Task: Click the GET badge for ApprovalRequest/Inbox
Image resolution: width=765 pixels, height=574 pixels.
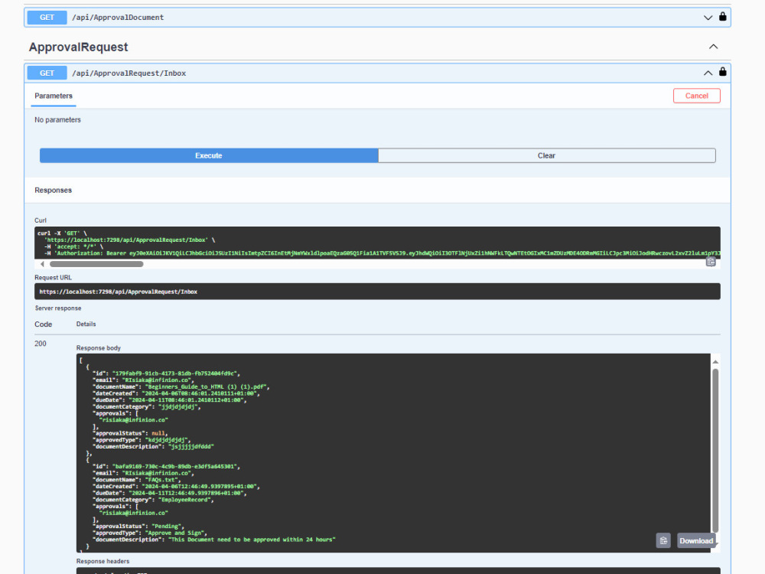Action: [47, 73]
